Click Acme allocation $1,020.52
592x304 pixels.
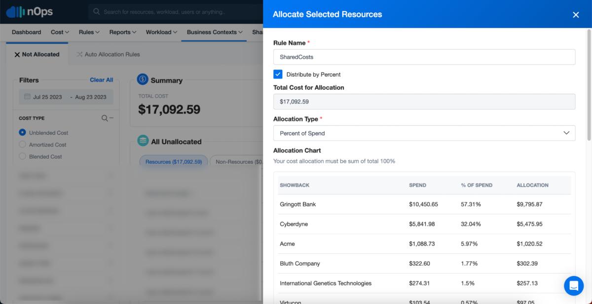(529, 244)
